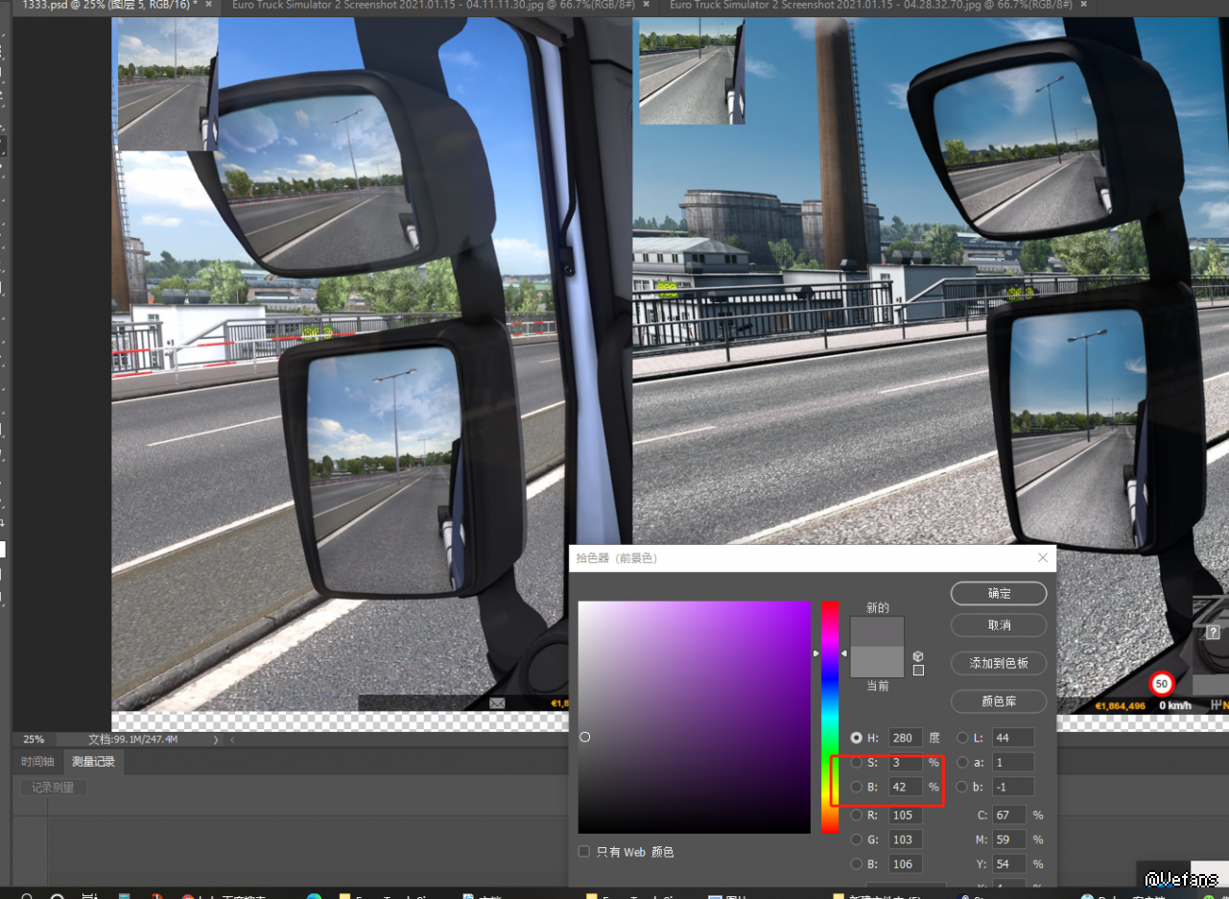Click the Windows search icon on taskbar
Viewport: 1229px width, 899px height.
pos(27,896)
